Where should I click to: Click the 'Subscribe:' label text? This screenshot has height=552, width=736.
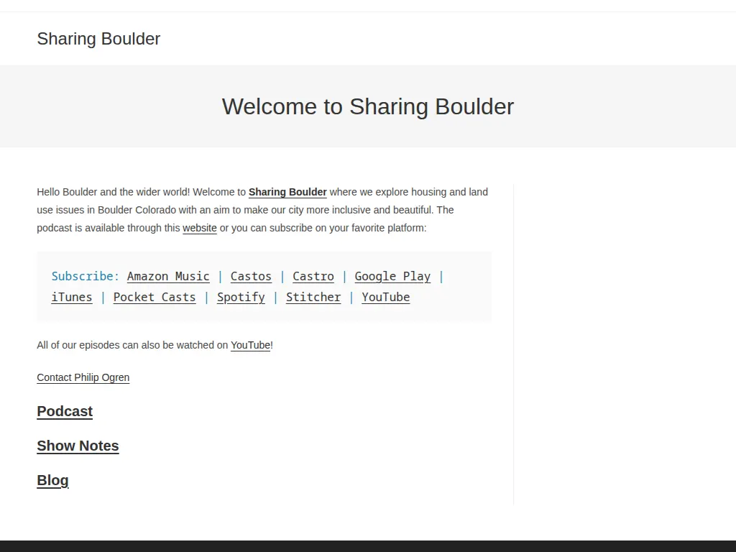pos(86,277)
